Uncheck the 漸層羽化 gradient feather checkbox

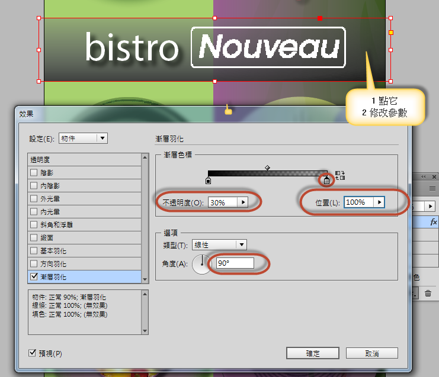(34, 276)
